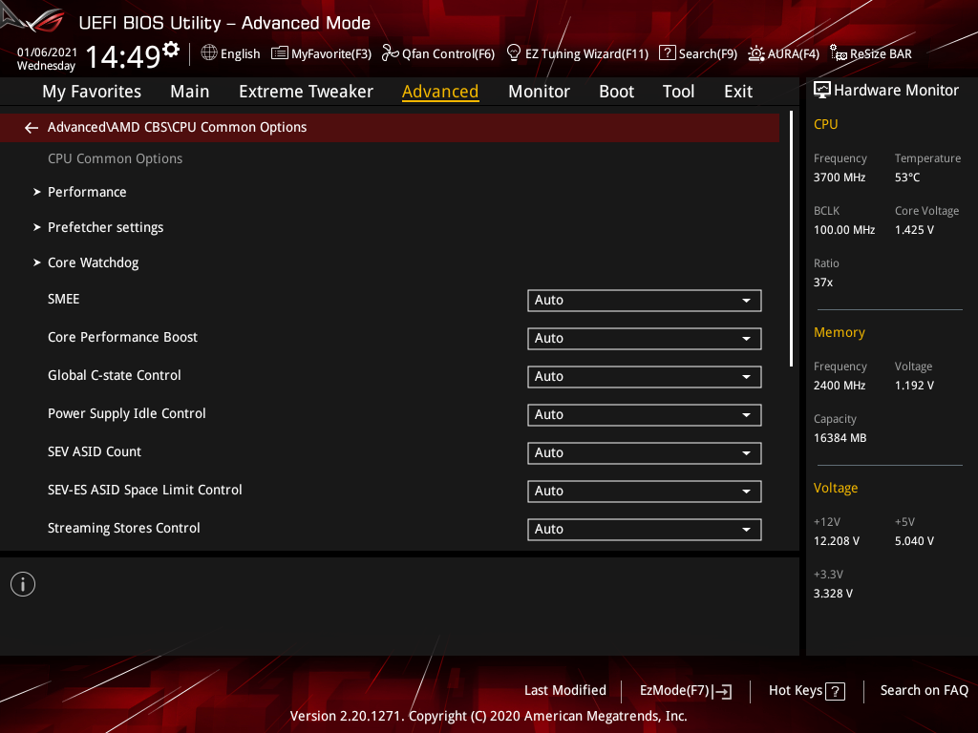Open the MyFavorite(F3) list icon

(280, 53)
